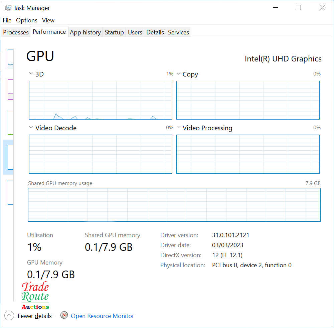Switch to the Processes tab
Viewport: 334px width, 328px height.
(x=16, y=32)
